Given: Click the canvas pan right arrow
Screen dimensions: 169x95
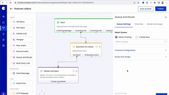Looking at the screenshot, I should coord(44,94).
